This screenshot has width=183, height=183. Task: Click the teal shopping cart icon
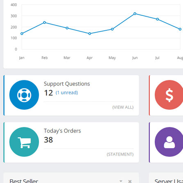coord(24,142)
